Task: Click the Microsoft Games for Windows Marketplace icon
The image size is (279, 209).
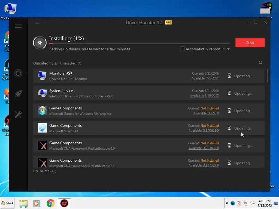Action: coord(42,110)
